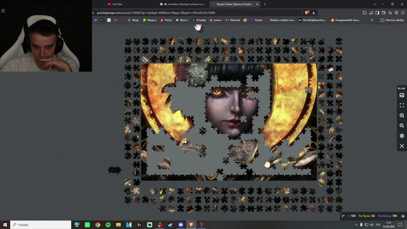Click the multiplayer players icon in scoreboard
Image resolution: width=407 pixels, height=229 pixels.
tap(343, 216)
